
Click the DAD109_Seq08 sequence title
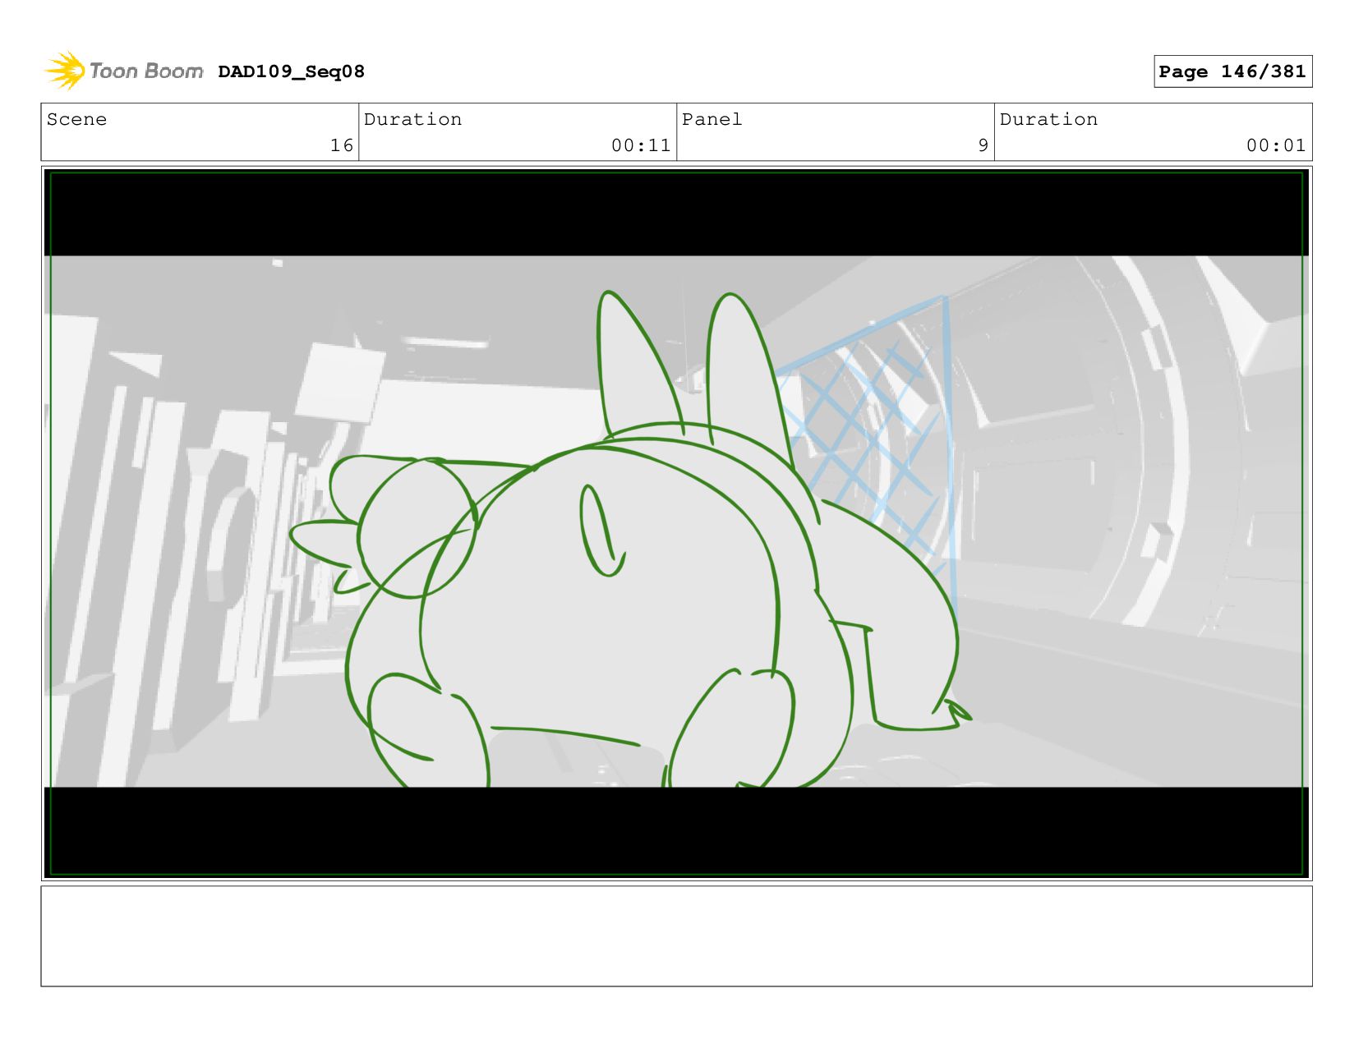pyautogui.click(x=291, y=71)
